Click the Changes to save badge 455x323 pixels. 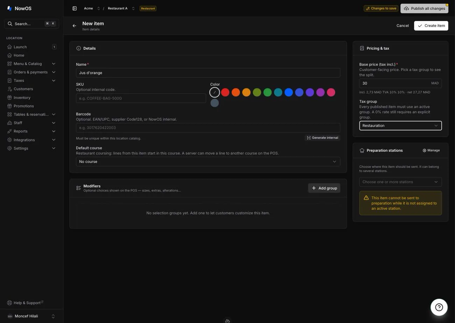tap(381, 8)
